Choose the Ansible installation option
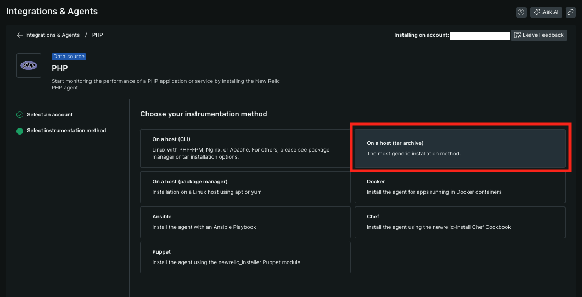 click(245, 222)
